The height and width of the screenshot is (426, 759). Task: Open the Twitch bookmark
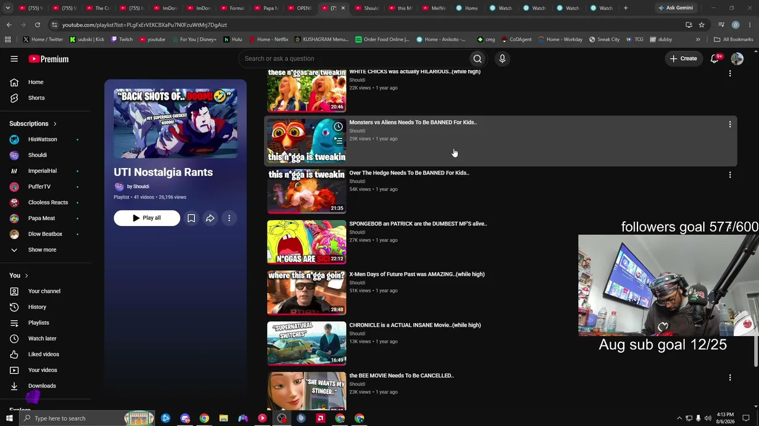(122, 40)
